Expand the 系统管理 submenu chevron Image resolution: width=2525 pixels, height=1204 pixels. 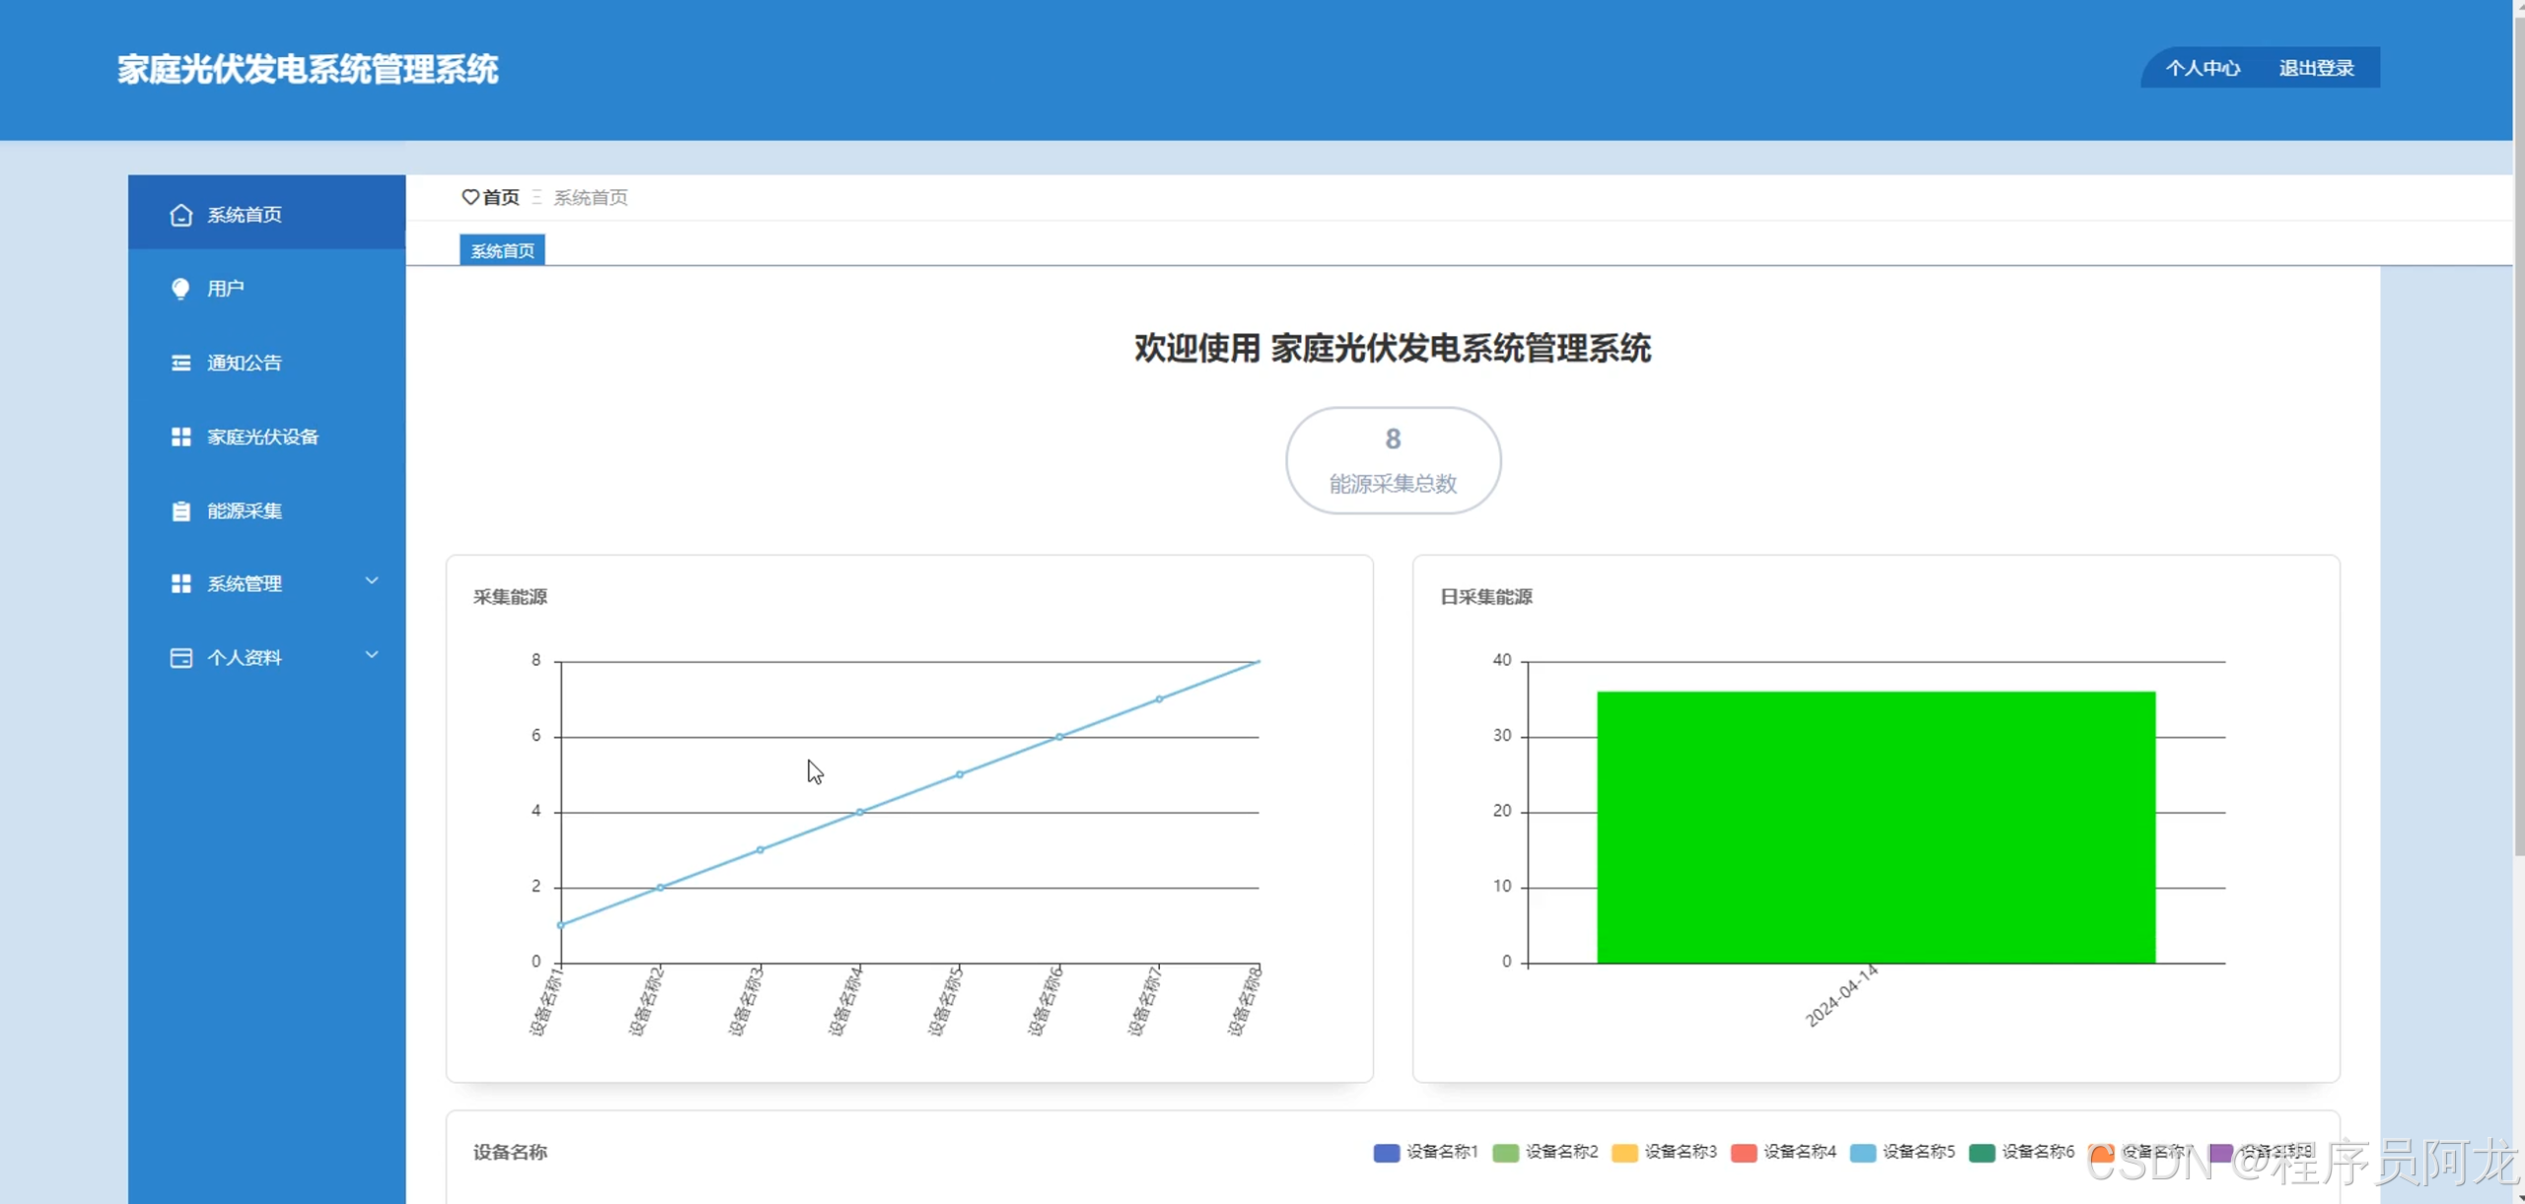[372, 581]
